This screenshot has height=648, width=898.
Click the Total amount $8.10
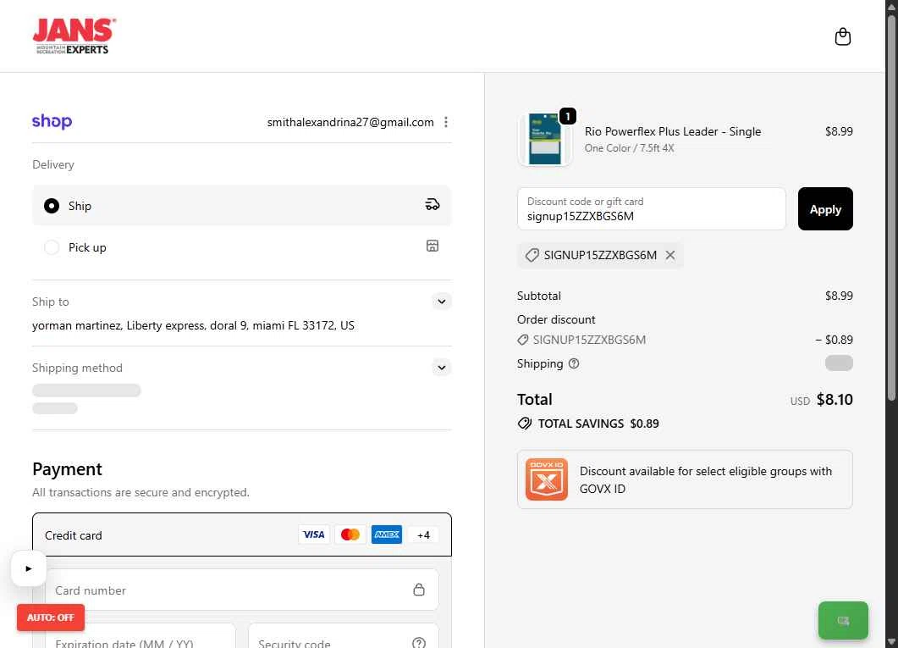[x=835, y=399]
